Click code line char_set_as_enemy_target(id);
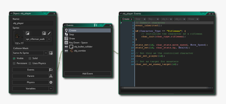 coord(157,64)
